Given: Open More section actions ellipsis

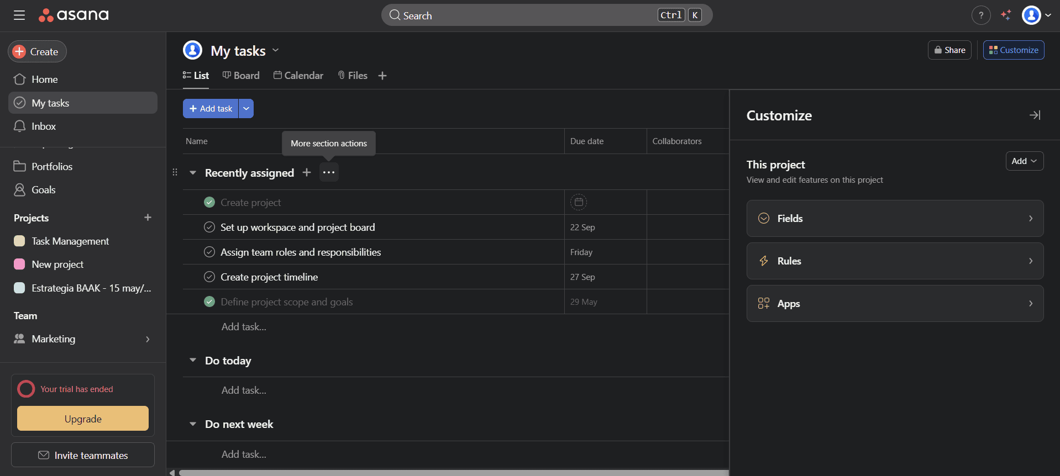Looking at the screenshot, I should (x=329, y=173).
